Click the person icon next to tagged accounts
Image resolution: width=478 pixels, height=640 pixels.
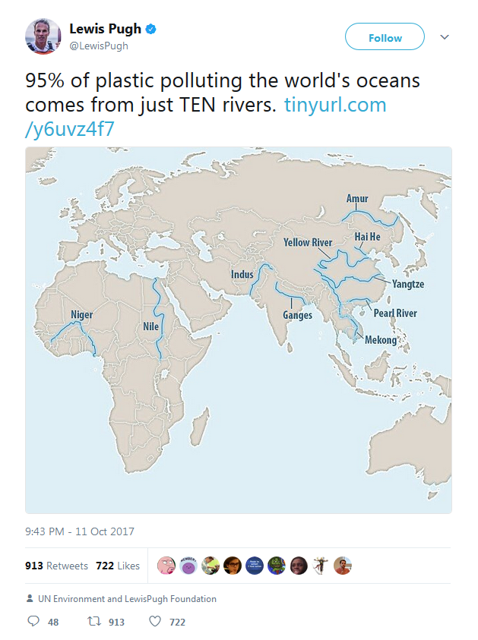(x=28, y=598)
